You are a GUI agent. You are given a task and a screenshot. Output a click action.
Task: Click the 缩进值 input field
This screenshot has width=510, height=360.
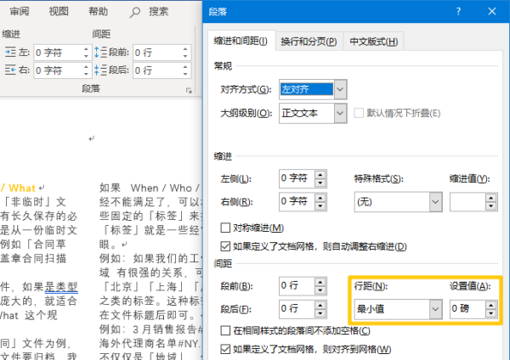click(x=467, y=202)
